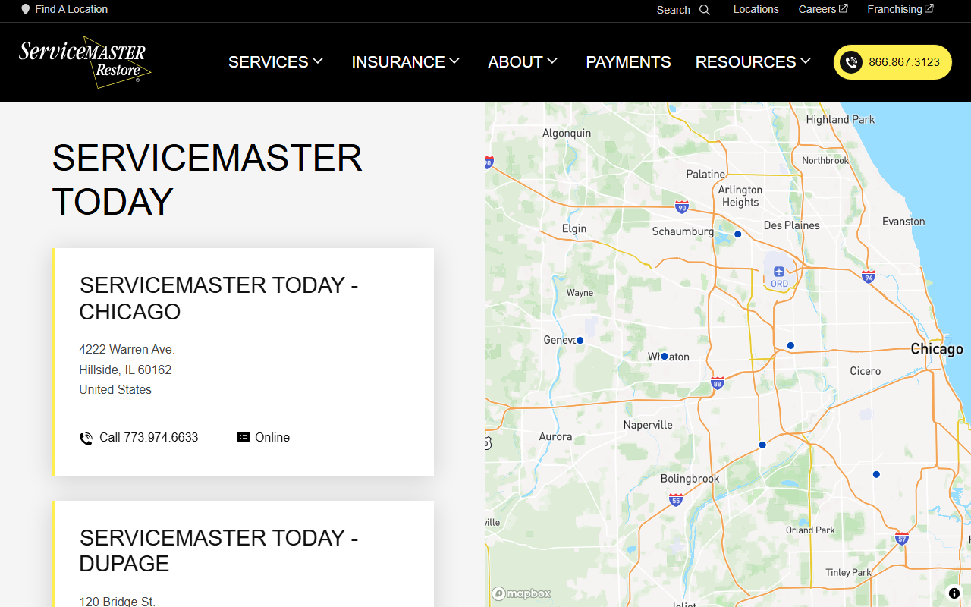Click the 120 Bridge St. address text
This screenshot has width=971, height=607.
118,602
